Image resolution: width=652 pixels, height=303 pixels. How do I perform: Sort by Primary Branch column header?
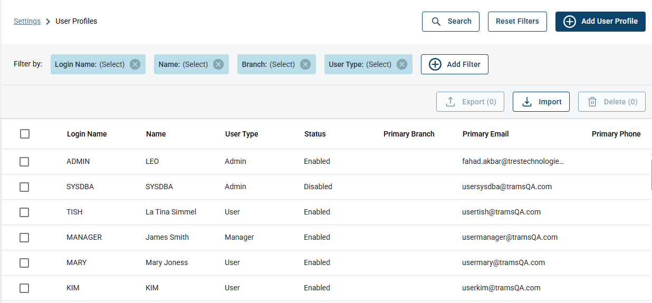[x=409, y=134]
